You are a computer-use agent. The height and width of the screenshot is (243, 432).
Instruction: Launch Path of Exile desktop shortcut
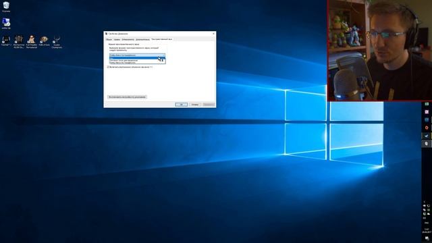(44, 40)
